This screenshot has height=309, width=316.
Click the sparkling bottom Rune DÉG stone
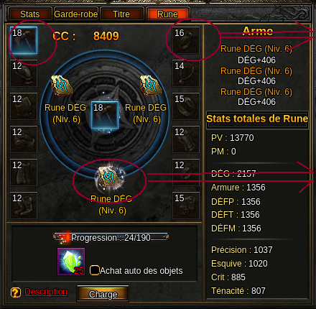tap(110, 178)
